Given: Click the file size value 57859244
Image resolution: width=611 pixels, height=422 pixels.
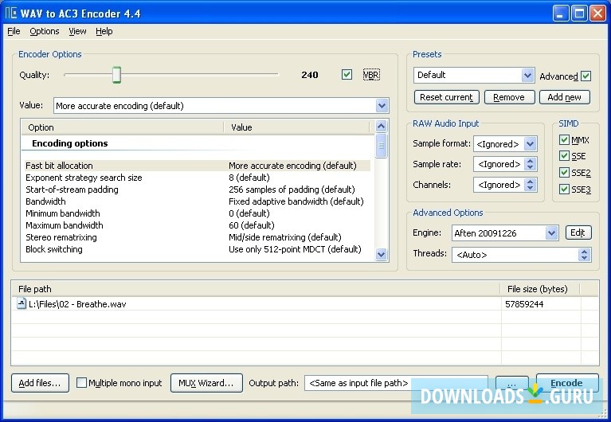Looking at the screenshot, I should tap(524, 304).
